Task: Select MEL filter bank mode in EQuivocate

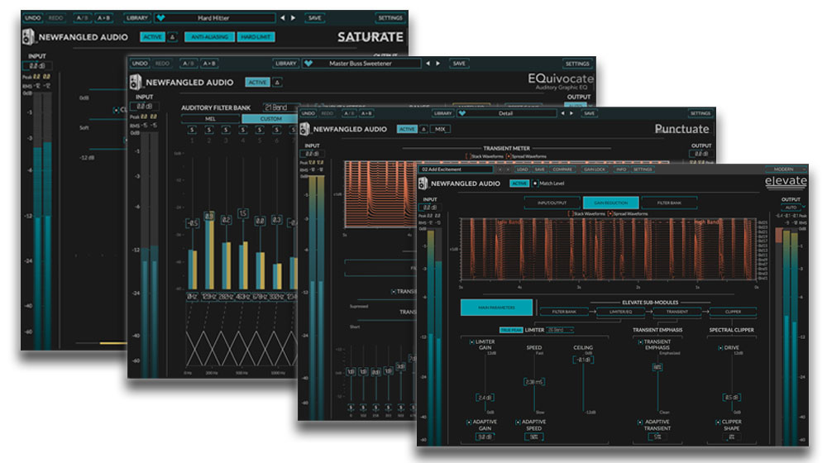Action: (x=210, y=119)
